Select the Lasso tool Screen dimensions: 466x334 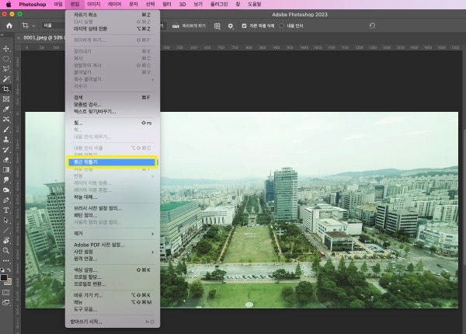[x=6, y=68]
